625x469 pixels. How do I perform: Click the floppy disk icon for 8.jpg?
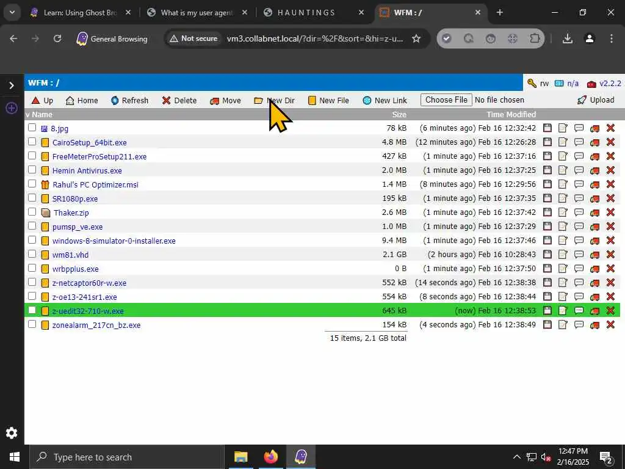[547, 128]
